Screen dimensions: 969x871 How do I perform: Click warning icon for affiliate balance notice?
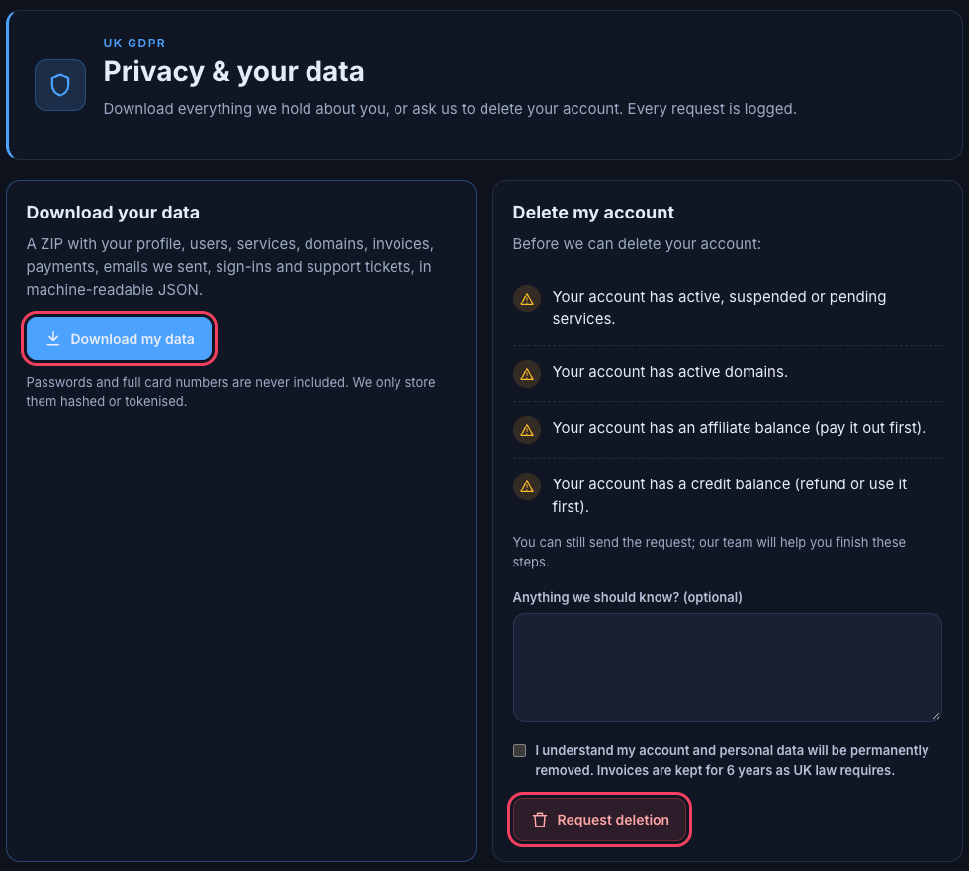point(527,430)
